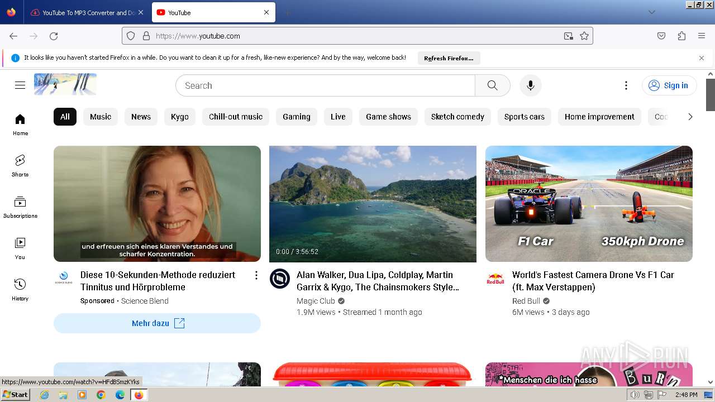715x402 pixels.
Task: Close the YouTube tab
Action: pos(266,12)
